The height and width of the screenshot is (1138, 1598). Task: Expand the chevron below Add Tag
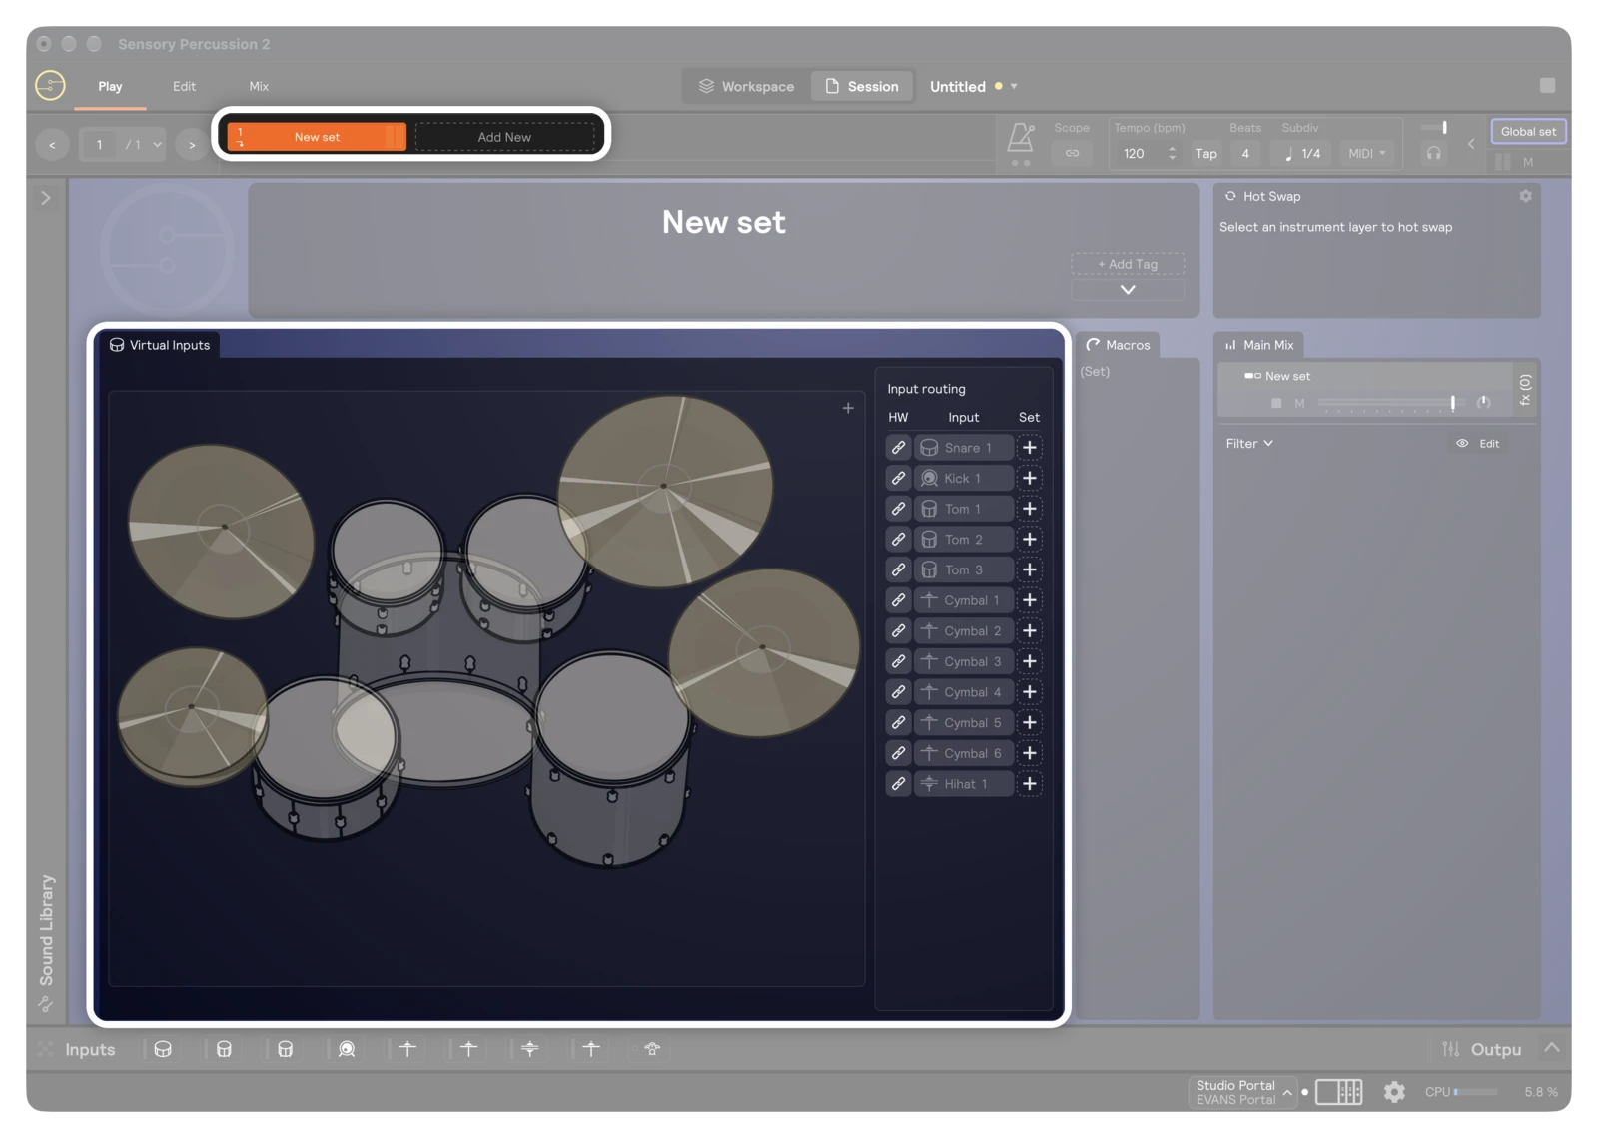(1128, 290)
